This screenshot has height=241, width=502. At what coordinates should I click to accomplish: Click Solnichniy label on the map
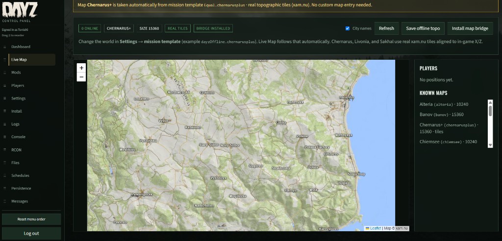click(356, 174)
